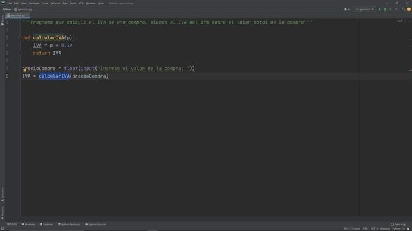This screenshot has height=231, width=412.
Task: Open the VCS menu
Action: tap(81, 3)
